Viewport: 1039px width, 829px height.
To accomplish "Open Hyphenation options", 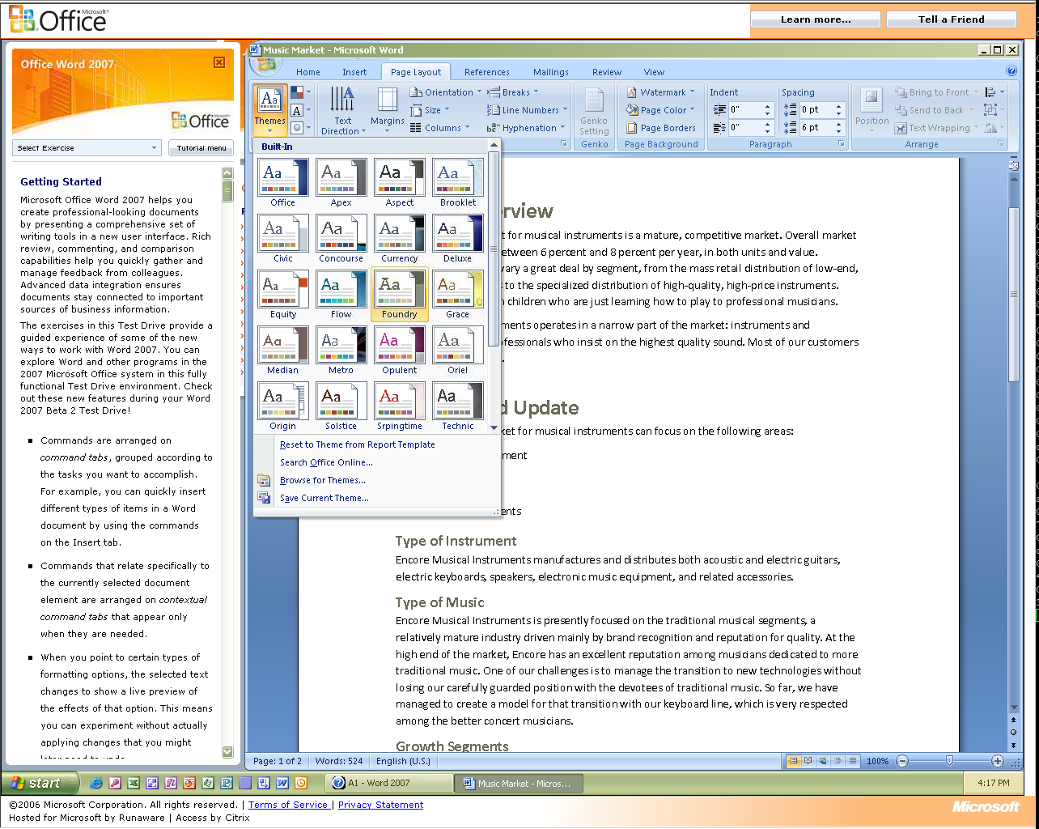I will [526, 128].
